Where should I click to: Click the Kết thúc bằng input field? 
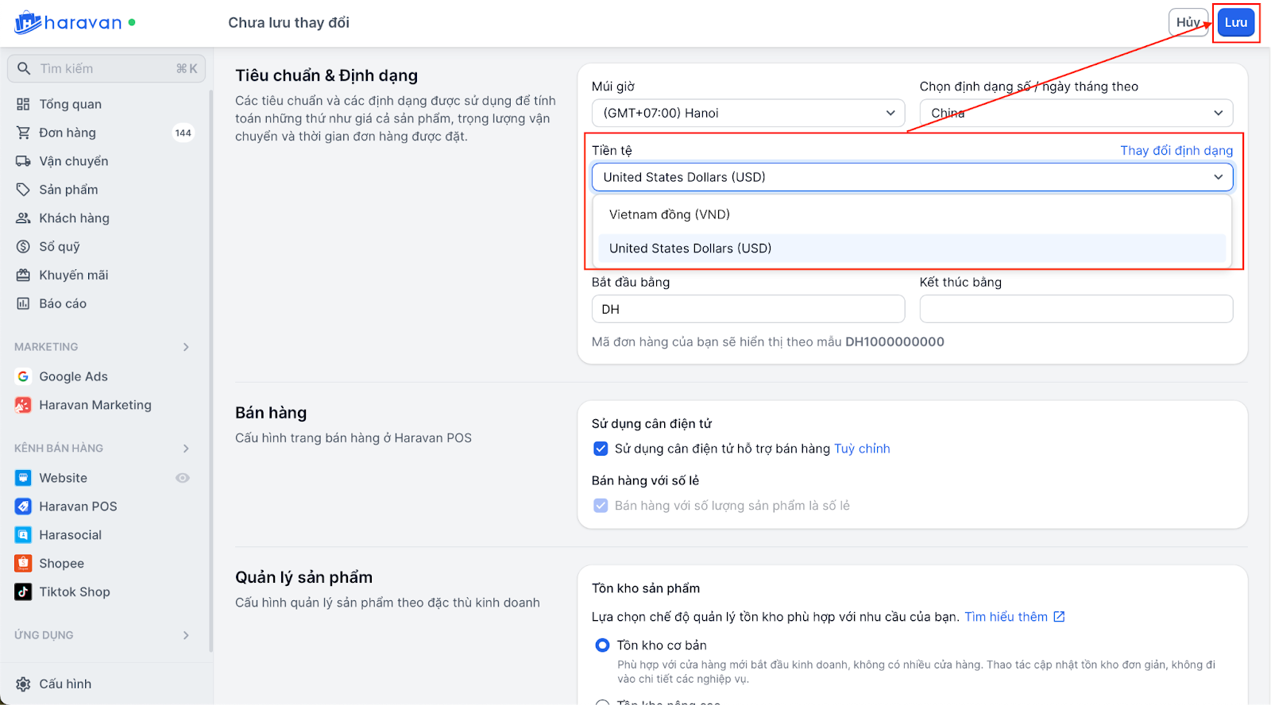point(1076,309)
